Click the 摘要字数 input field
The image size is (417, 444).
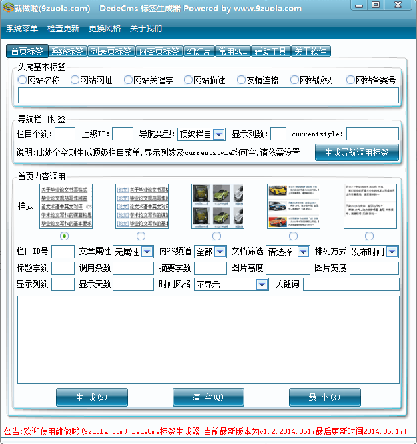210,268
